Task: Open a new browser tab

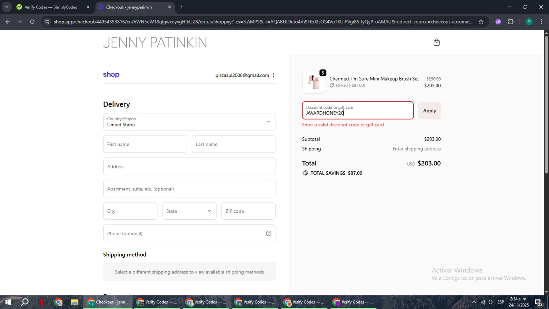Action: [182, 7]
